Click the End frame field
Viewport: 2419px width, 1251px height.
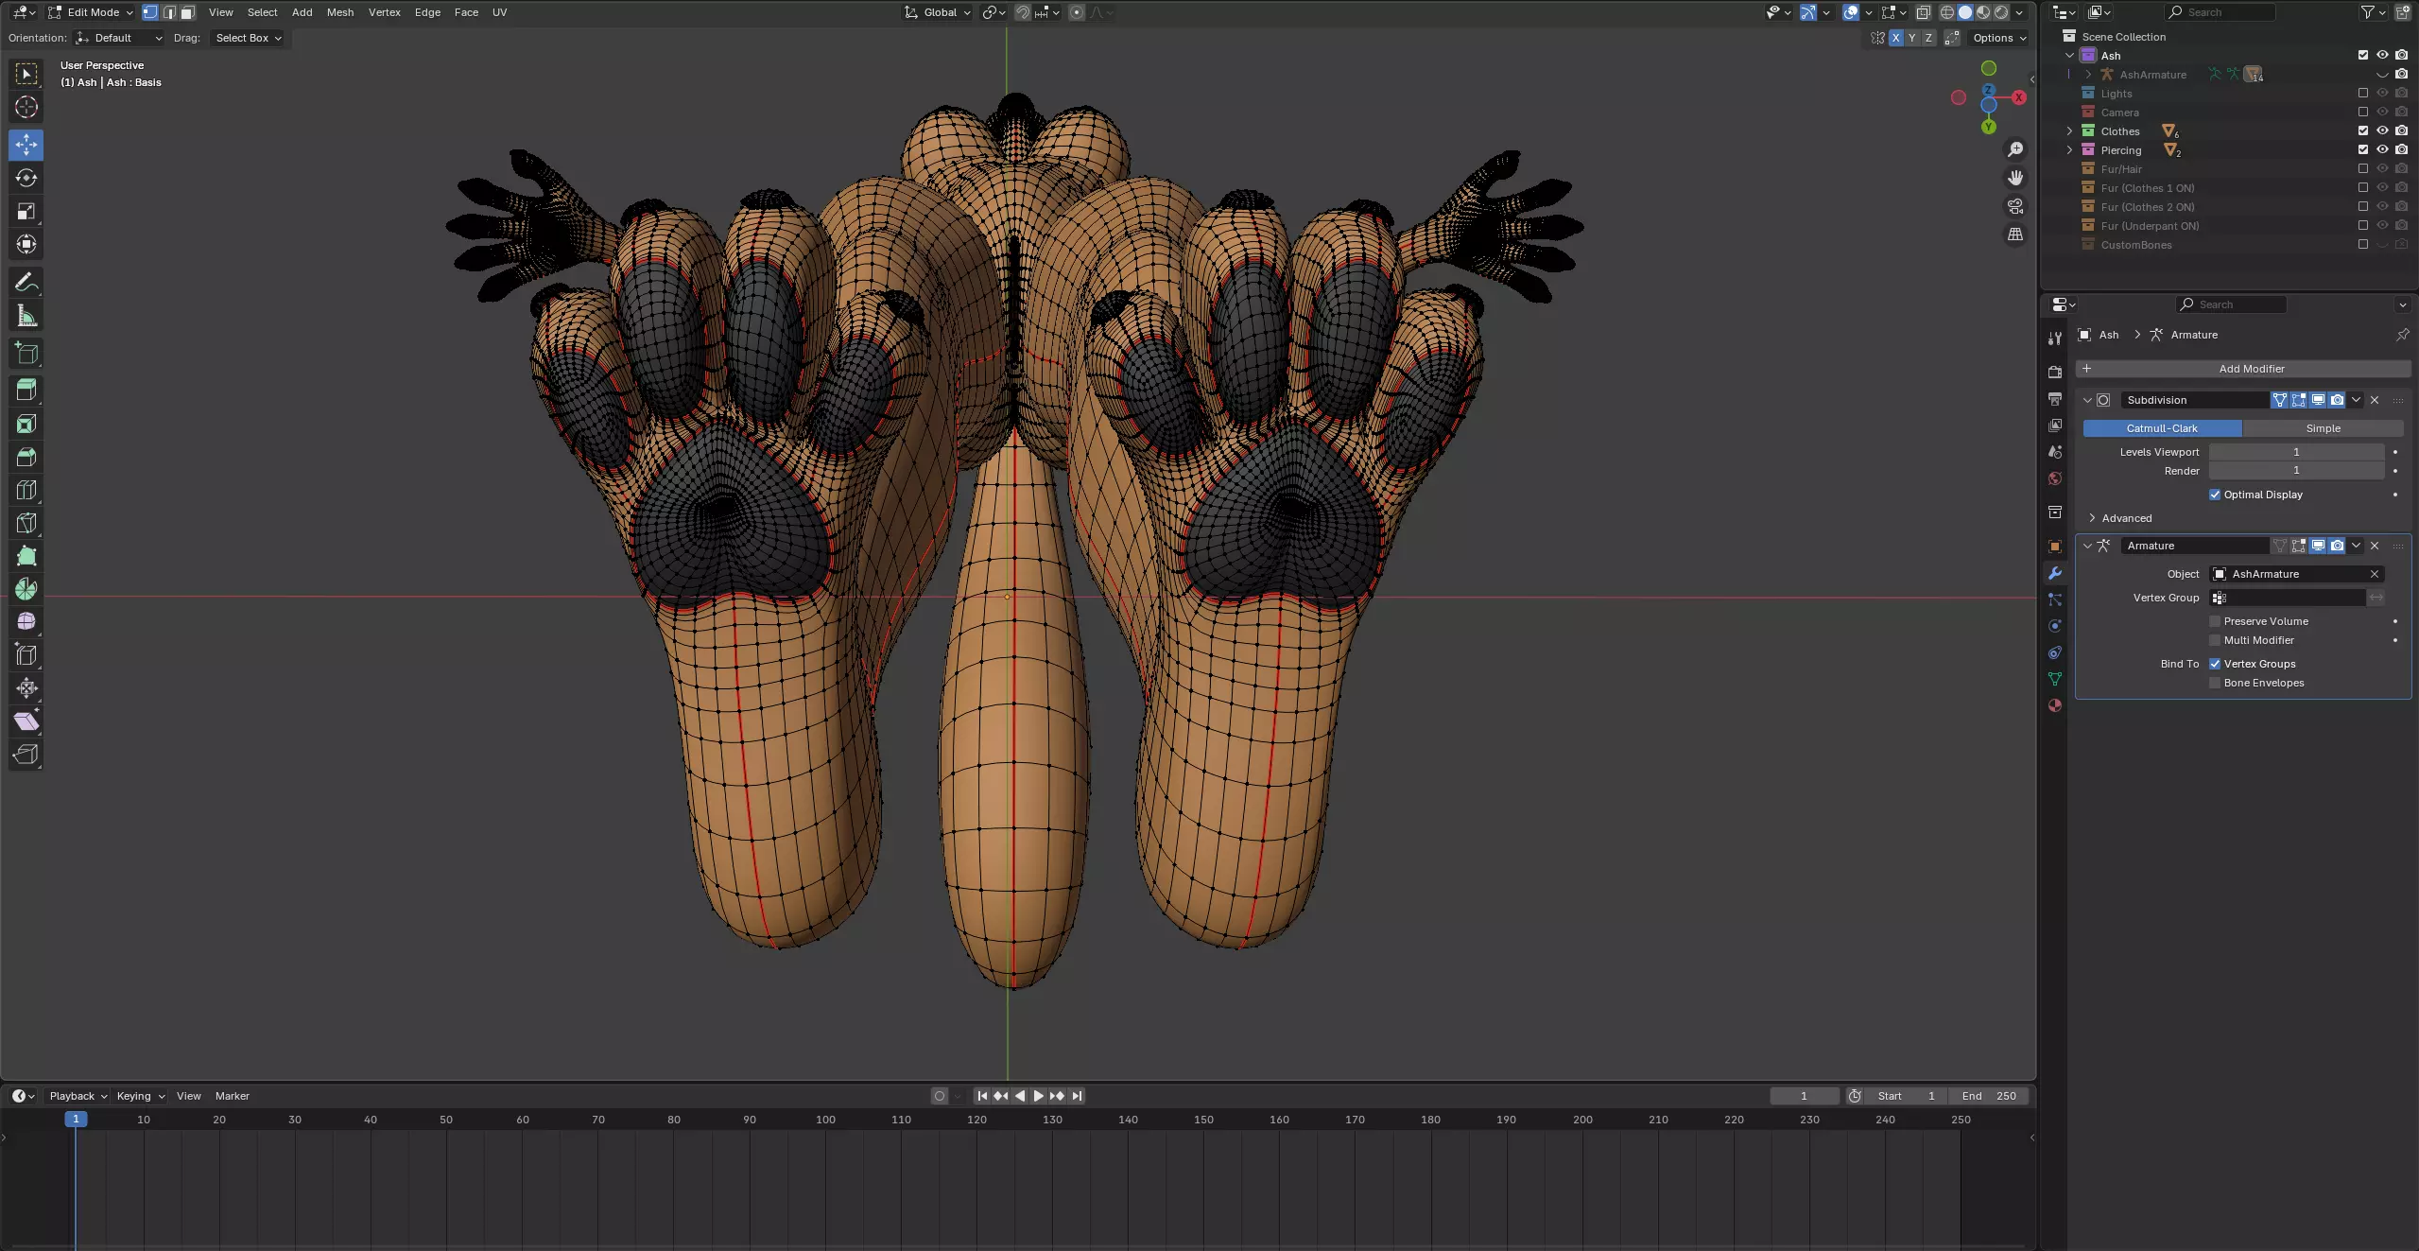[x=1990, y=1096]
